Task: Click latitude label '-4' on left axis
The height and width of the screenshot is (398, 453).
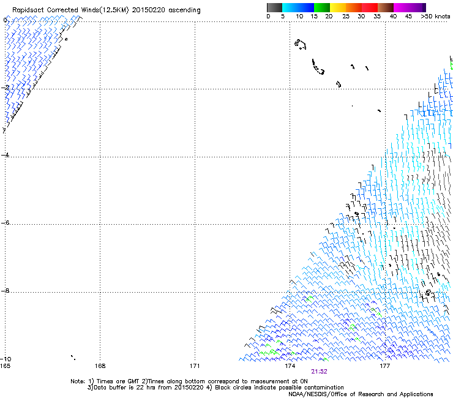Action: tap(5, 155)
